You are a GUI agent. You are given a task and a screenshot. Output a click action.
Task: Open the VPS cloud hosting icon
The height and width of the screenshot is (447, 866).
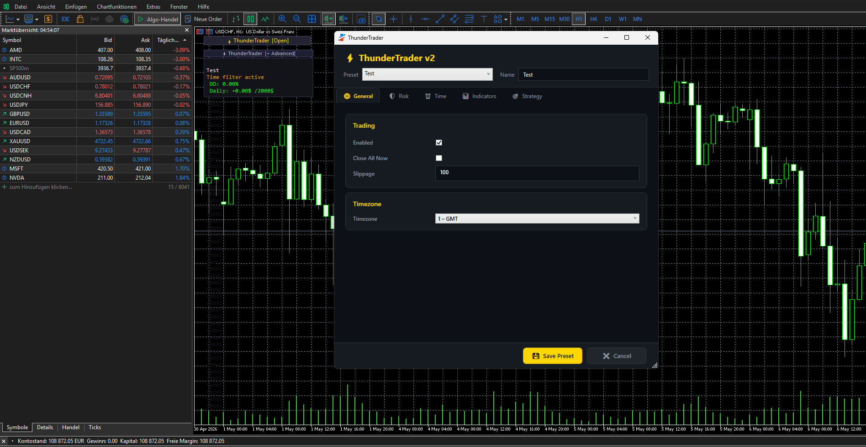109,19
